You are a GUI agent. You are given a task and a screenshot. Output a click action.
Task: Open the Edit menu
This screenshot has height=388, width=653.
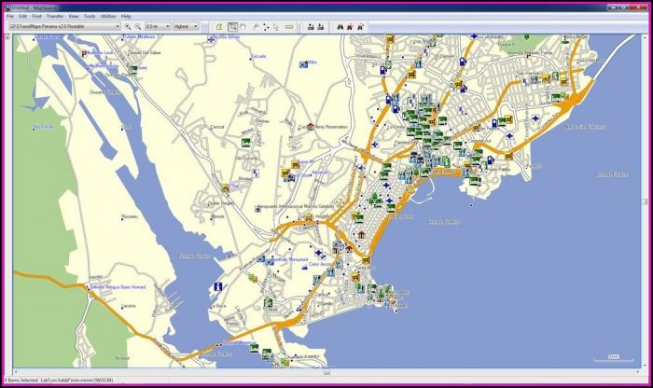23,16
